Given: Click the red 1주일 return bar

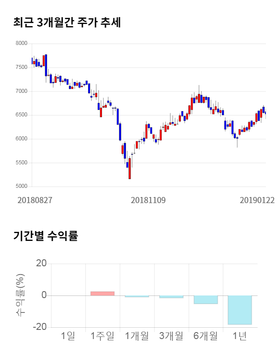Looking at the screenshot, I should point(102,293).
